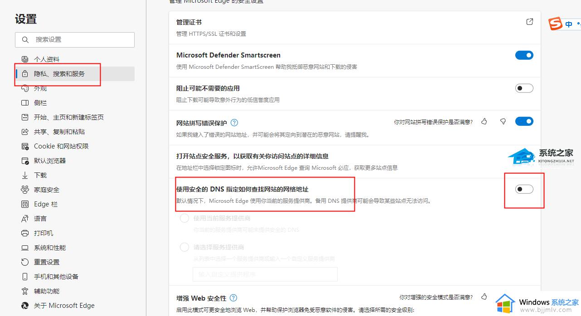Click thumbs up for 网站拼写错误保护 feedback
Viewport: 581px width, 316px height.
(x=484, y=121)
